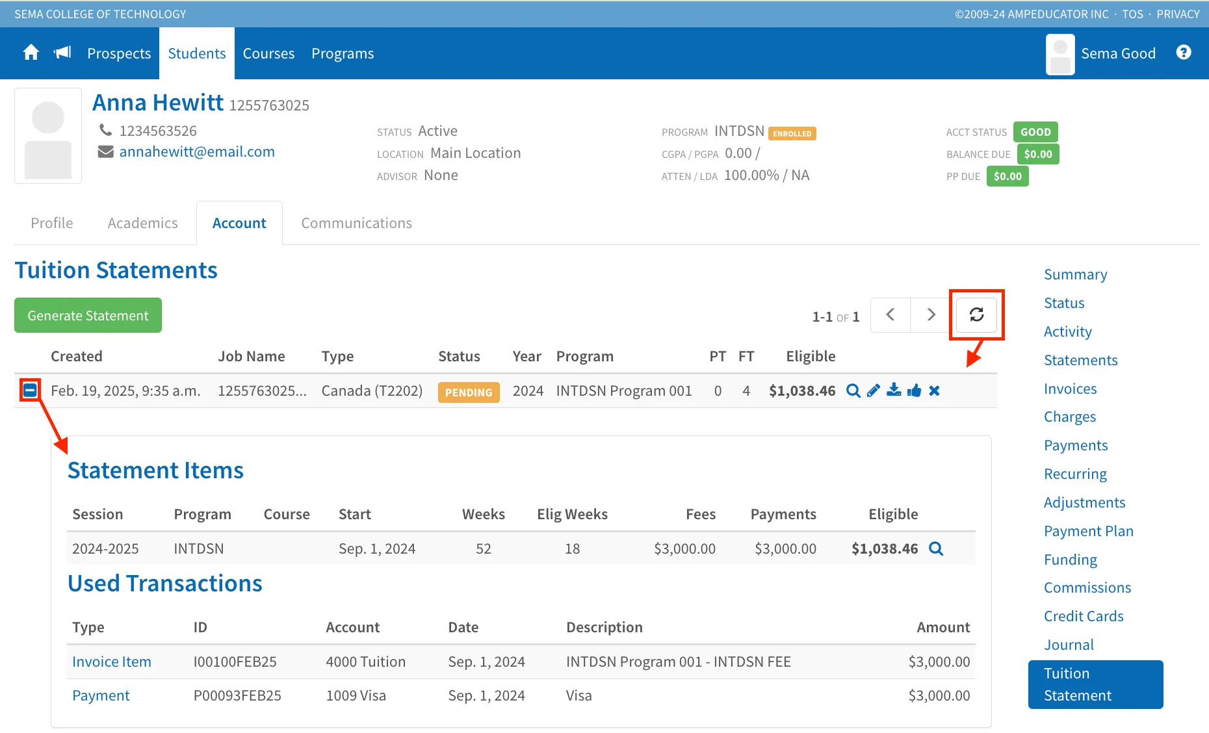Open the Invoice Item transaction link
Screen dimensions: 1209x733
point(112,662)
